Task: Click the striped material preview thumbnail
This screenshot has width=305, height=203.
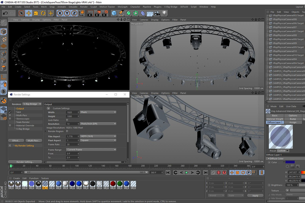Action: [x=281, y=137]
